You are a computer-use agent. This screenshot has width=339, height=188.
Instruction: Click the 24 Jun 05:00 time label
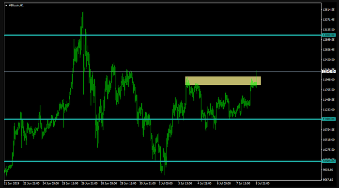(50, 184)
